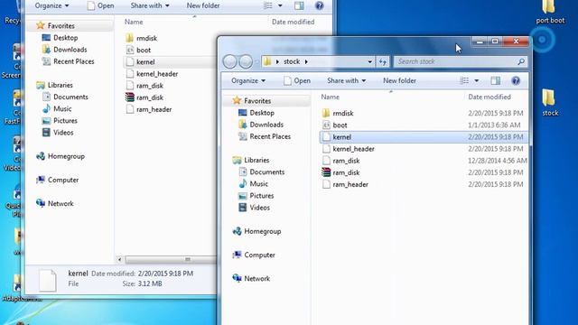The image size is (578, 325).
Task: Open the Organize menu in the stock window
Action: tap(248, 80)
